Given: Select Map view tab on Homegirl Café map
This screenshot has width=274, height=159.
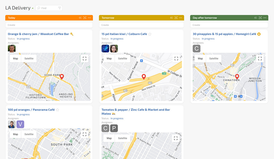Looking at the screenshot, I should tap(200, 58).
